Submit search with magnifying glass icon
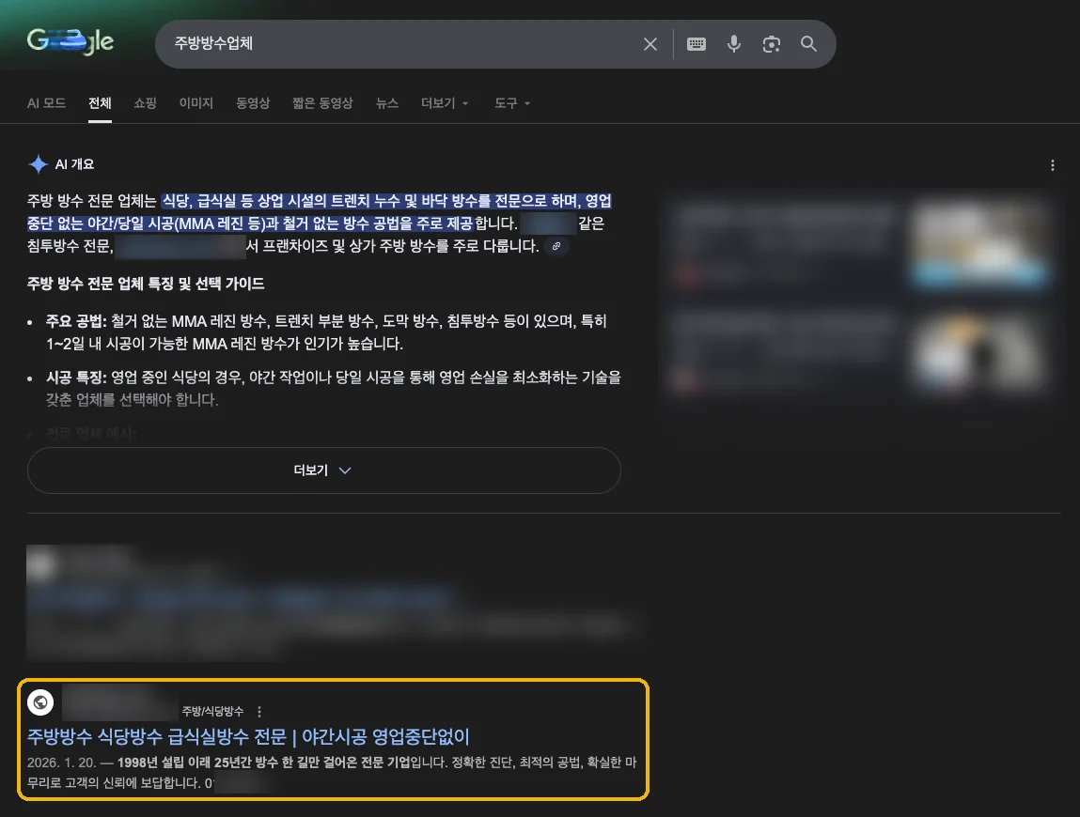This screenshot has width=1080, height=817. (808, 44)
